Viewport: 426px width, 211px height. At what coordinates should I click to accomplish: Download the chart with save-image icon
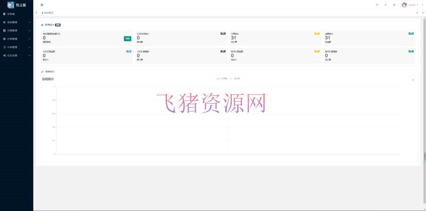[413, 80]
